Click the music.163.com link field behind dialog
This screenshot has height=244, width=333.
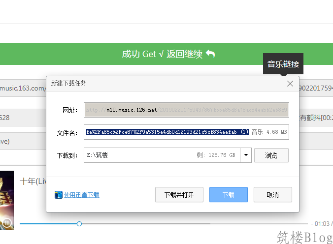22,88
